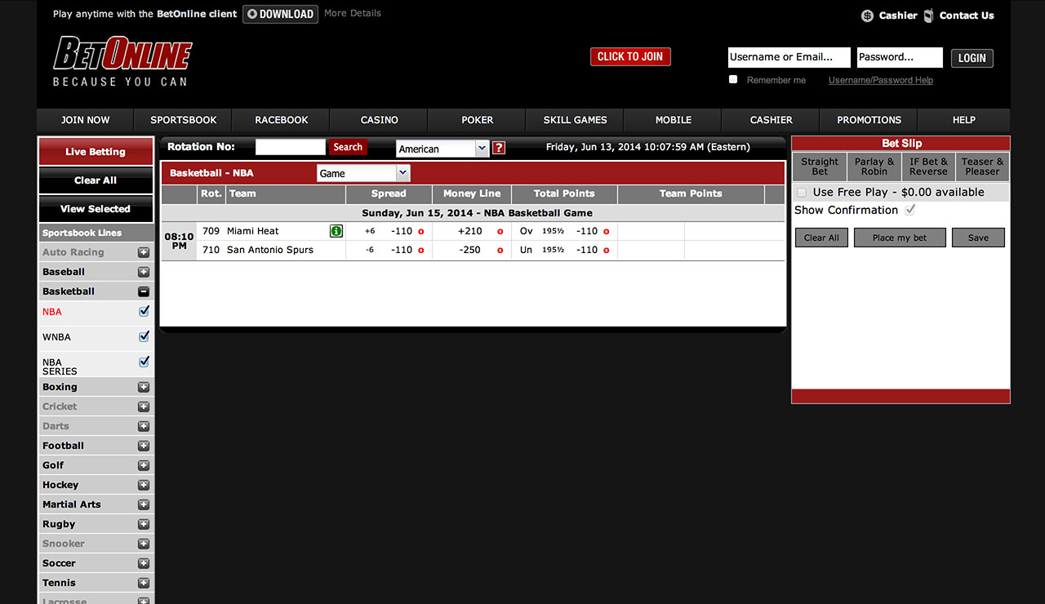
Task: Select San Antonio Spurs -6 spread radio
Action: tap(421, 250)
